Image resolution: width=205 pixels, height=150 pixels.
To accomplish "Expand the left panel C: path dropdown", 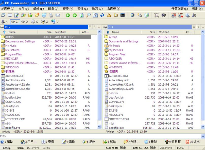I will [x=9, y=27].
